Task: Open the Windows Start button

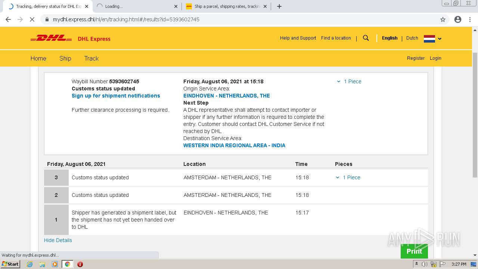Action: pos(10,264)
